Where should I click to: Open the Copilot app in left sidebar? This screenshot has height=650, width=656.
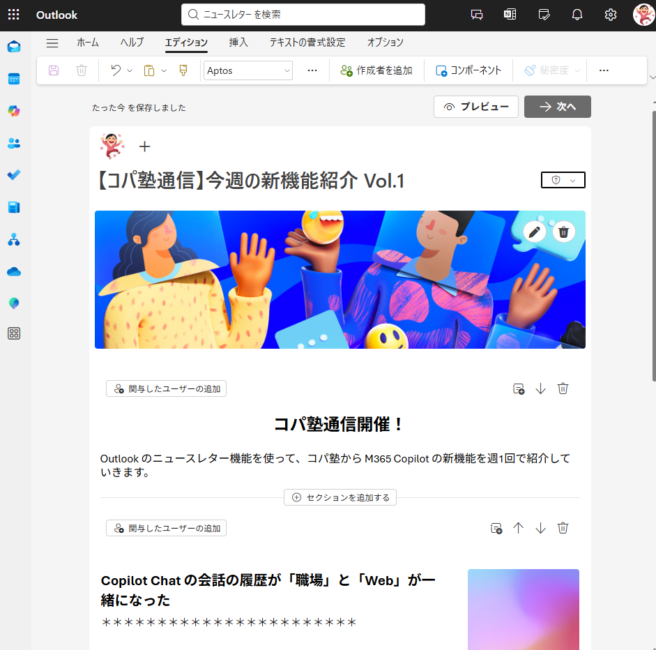click(x=14, y=110)
